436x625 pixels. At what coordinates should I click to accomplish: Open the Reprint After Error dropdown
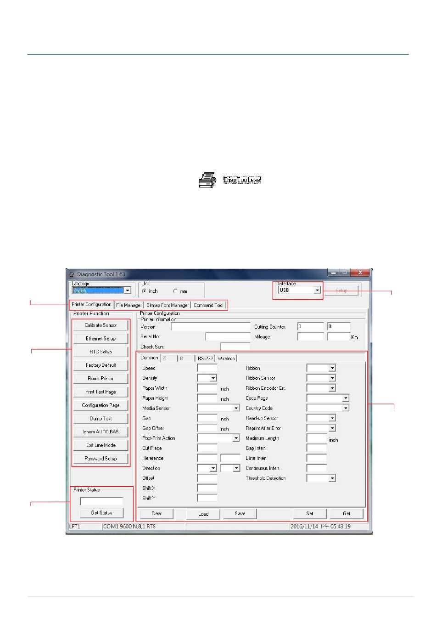333,428
